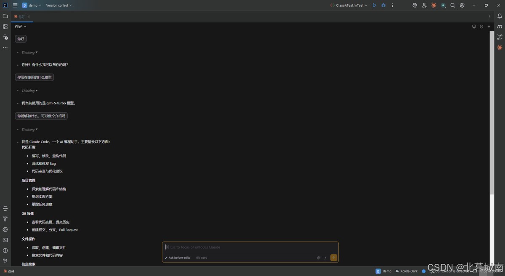Viewport: 505px width, 276px height.
Task: Open Services tool window in left sidebar
Action: click(x=5, y=208)
